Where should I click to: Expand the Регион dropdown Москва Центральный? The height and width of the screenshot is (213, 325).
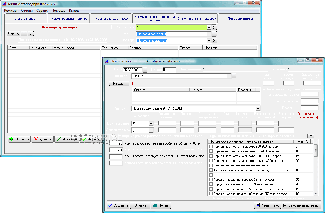coord(258,108)
